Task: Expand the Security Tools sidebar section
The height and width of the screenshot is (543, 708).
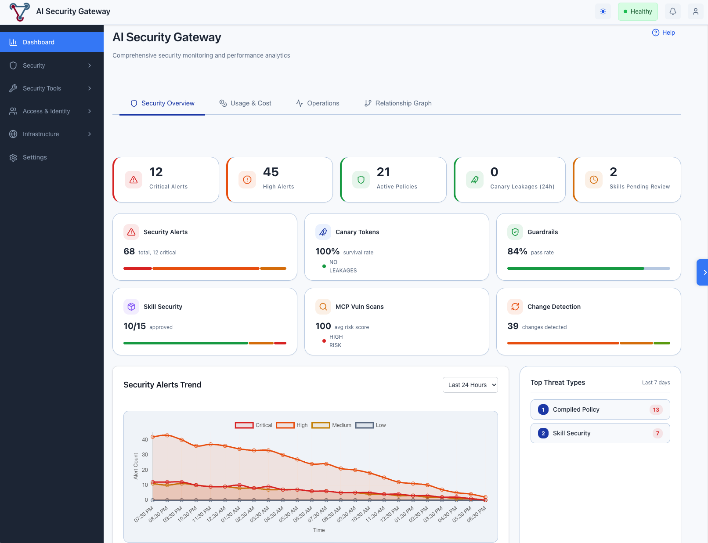Action: 51,88
